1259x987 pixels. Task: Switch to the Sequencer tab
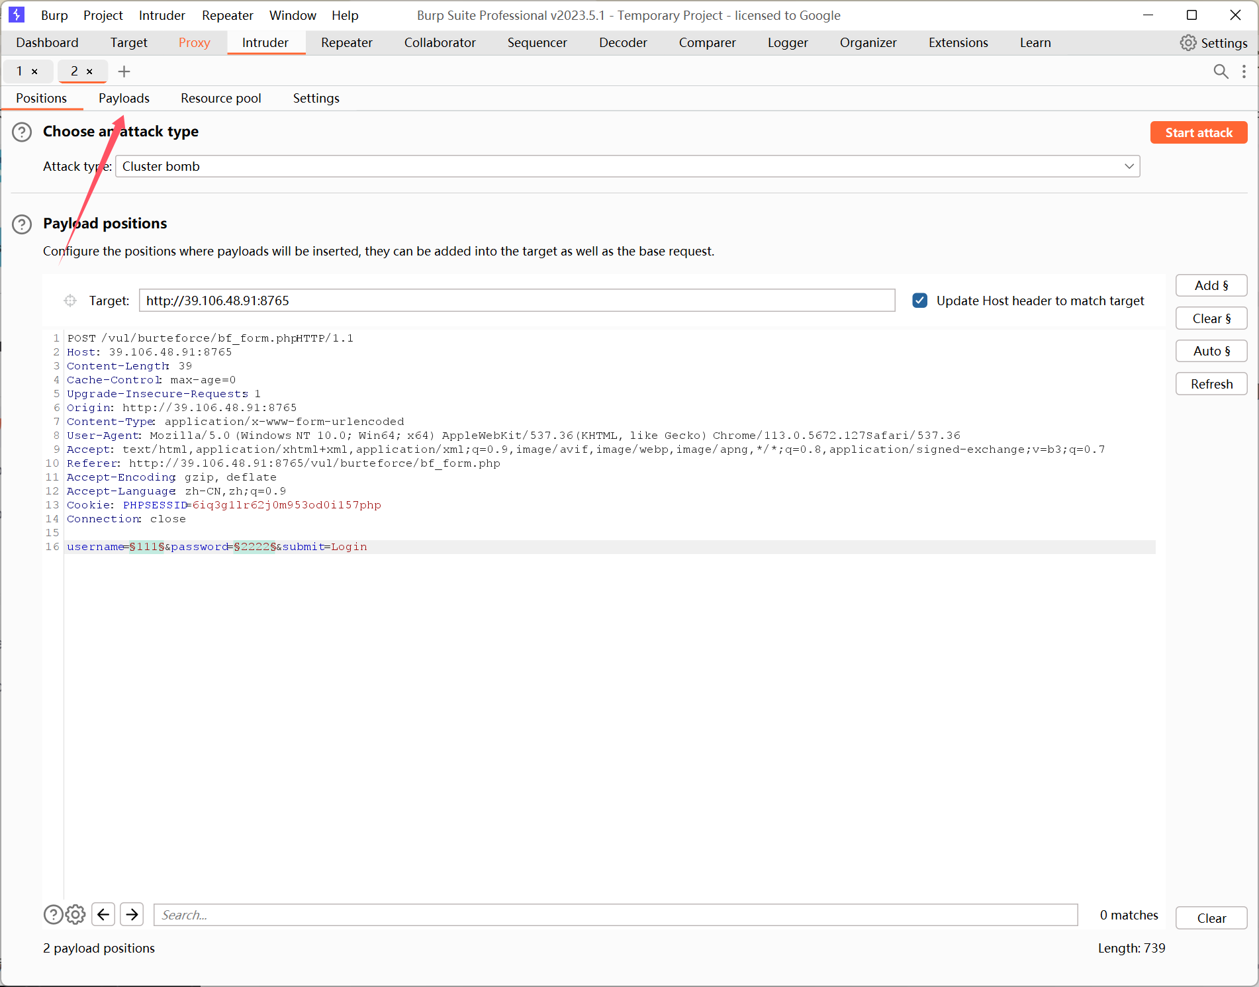(x=537, y=43)
